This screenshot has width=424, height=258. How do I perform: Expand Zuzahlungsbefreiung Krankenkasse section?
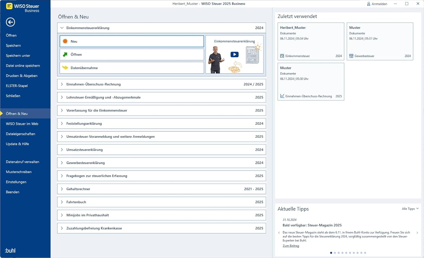62,228
